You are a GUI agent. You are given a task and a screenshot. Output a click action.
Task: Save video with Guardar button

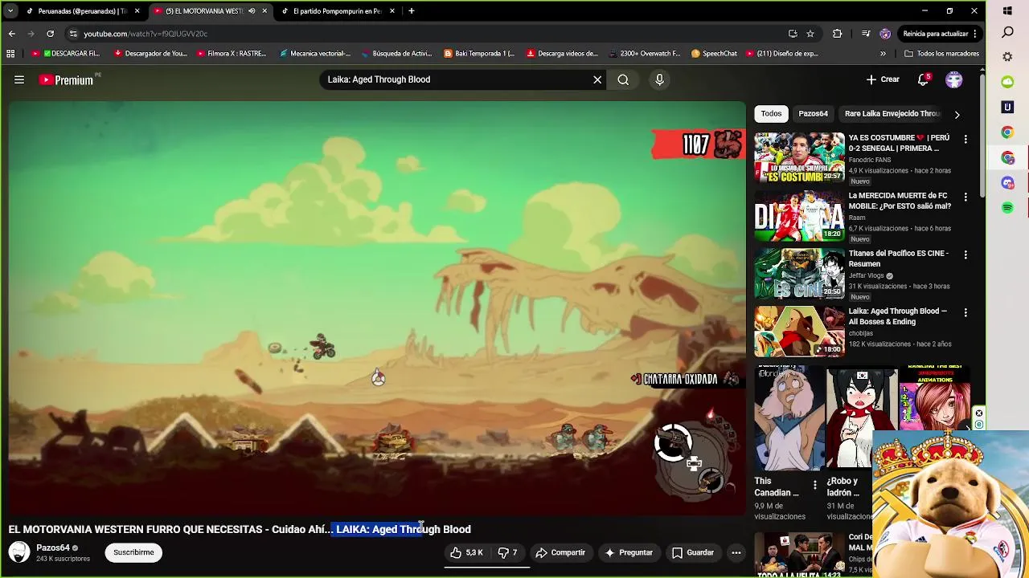pyautogui.click(x=693, y=552)
